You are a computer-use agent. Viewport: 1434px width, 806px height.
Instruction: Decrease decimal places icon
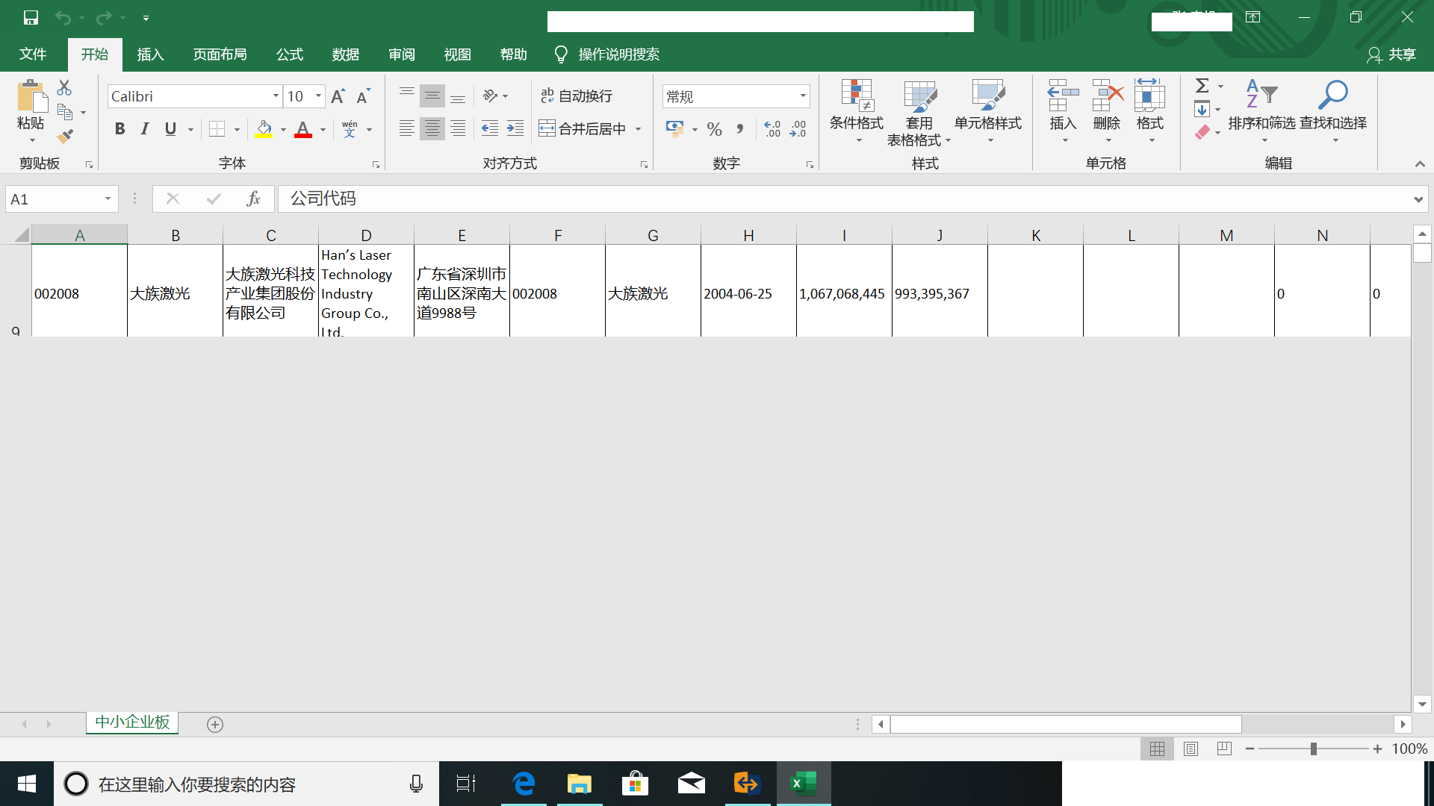click(x=798, y=129)
